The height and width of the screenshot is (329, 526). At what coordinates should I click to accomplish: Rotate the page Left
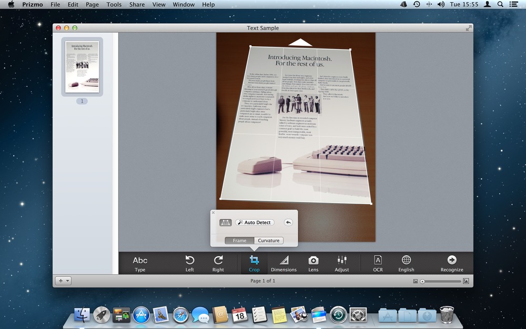click(x=189, y=264)
